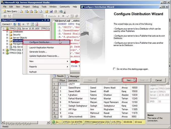
Task: Expand the ITPRO3 server node
Action: point(4,53)
